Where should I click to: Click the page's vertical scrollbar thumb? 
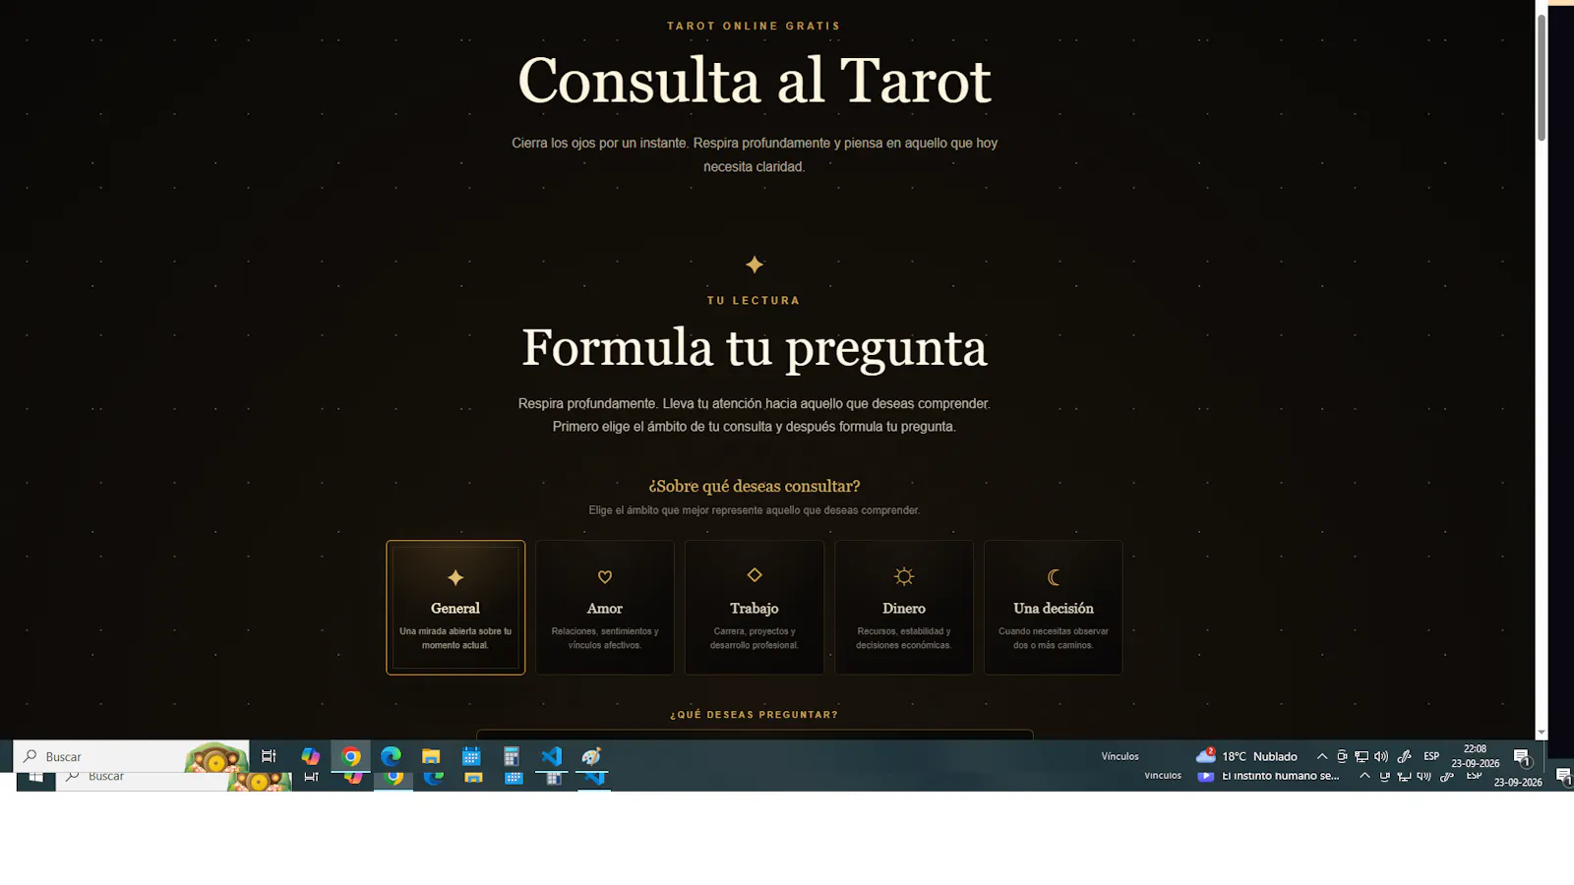click(x=1542, y=77)
